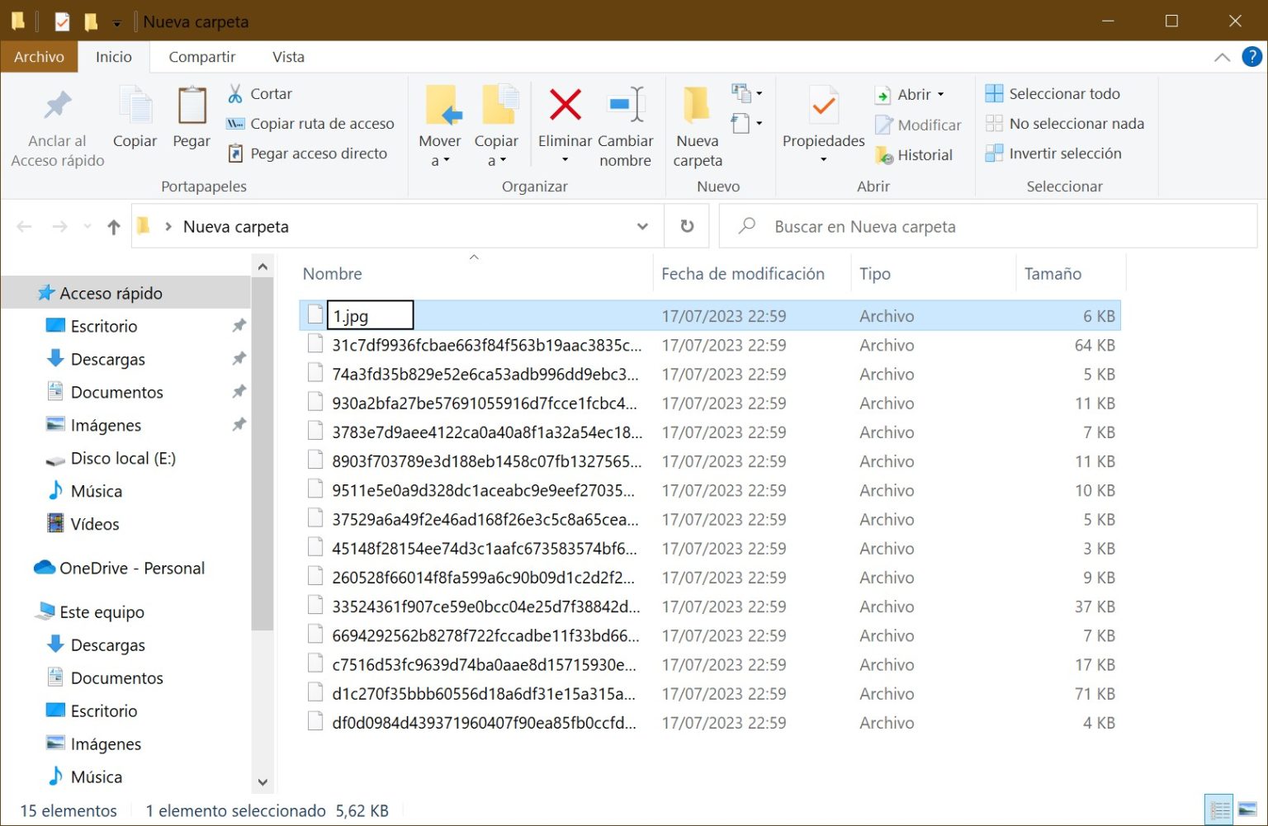Go up one level with the up arrow
The height and width of the screenshot is (826, 1268).
pos(113,226)
